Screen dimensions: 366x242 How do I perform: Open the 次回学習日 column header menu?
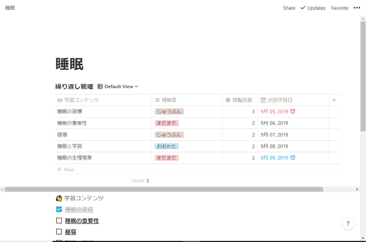[x=293, y=100]
